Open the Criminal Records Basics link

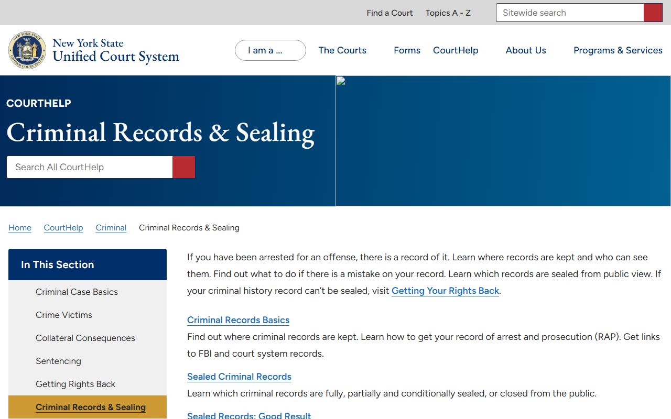(x=238, y=320)
